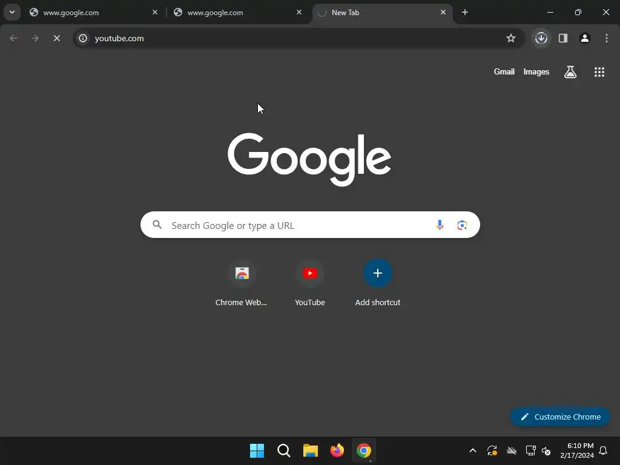Bookmark this tab with the star icon
This screenshot has width=620, height=465.
(511, 38)
